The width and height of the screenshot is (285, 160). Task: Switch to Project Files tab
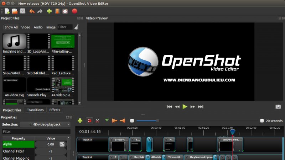click(12, 110)
